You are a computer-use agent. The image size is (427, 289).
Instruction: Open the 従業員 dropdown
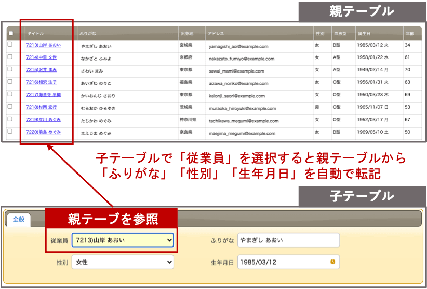click(123, 240)
